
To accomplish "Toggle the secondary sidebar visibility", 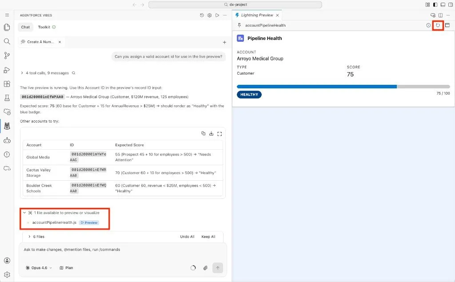I will (x=451, y=4).
